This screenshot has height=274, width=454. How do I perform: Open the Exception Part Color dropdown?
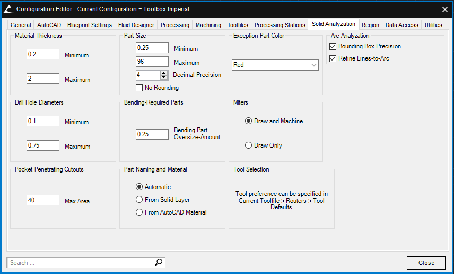click(x=275, y=65)
